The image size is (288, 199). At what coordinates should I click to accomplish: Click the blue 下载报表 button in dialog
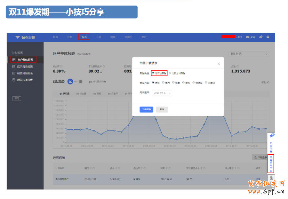146,109
